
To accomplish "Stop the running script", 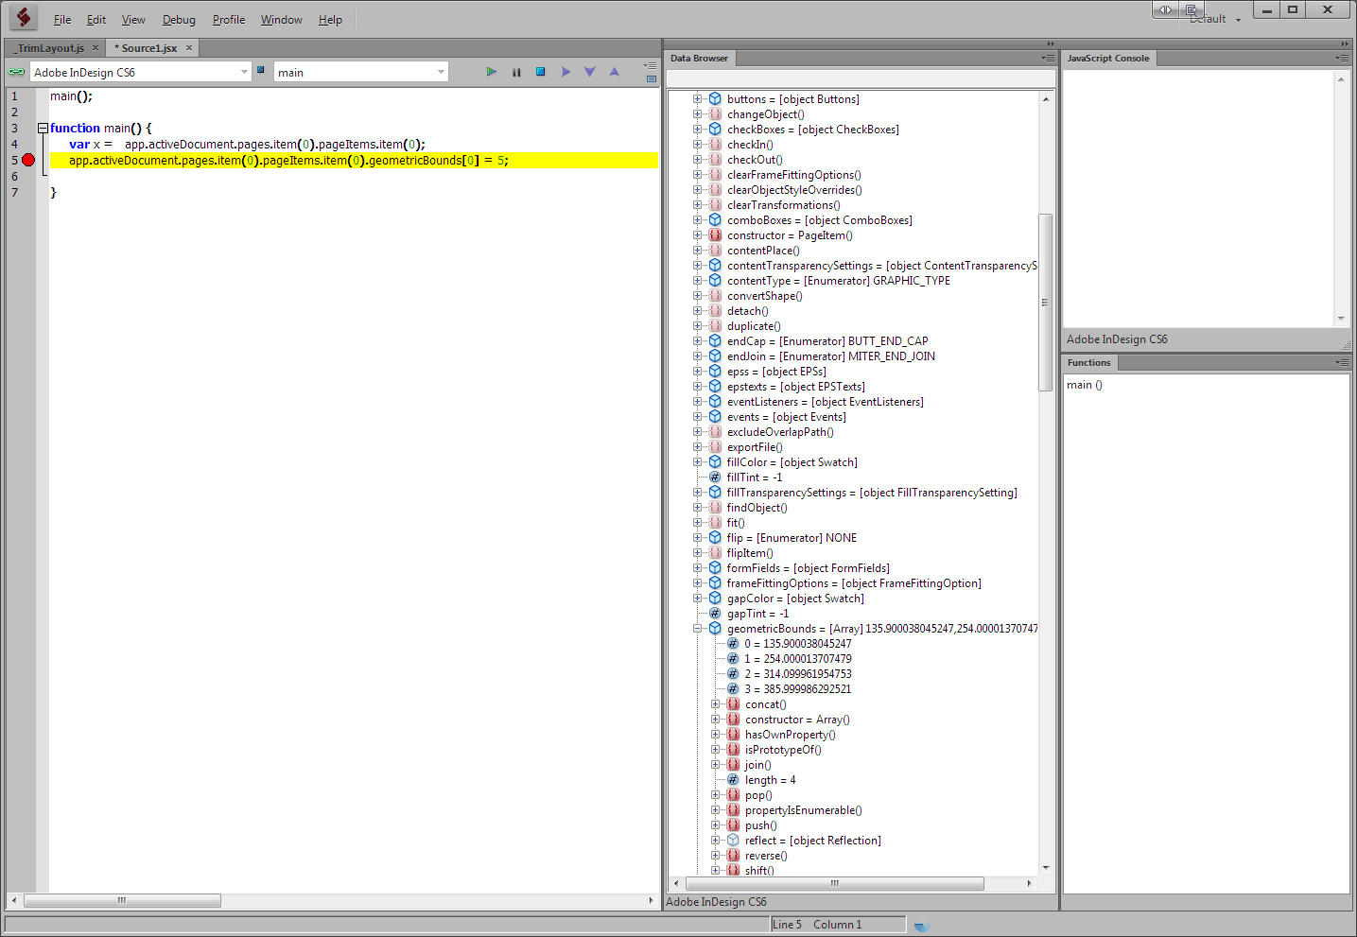I will click(541, 72).
